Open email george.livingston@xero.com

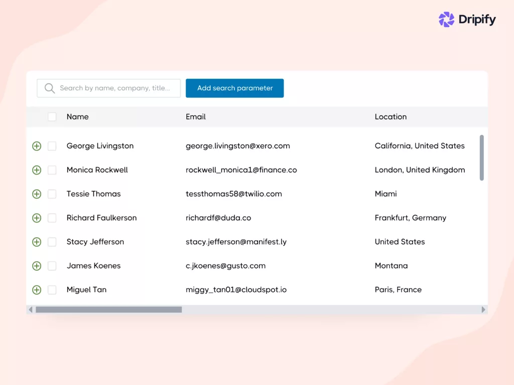pyautogui.click(x=237, y=146)
